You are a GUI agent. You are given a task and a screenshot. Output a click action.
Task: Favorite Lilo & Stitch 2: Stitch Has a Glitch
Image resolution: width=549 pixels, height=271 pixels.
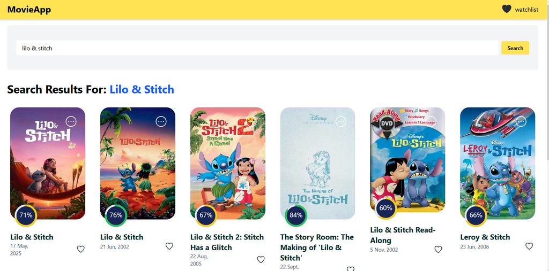click(261, 259)
